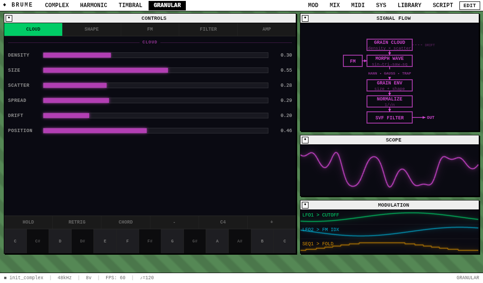Click the GRAIN CLOUD node block
This screenshot has width=483, height=283.
389,45
